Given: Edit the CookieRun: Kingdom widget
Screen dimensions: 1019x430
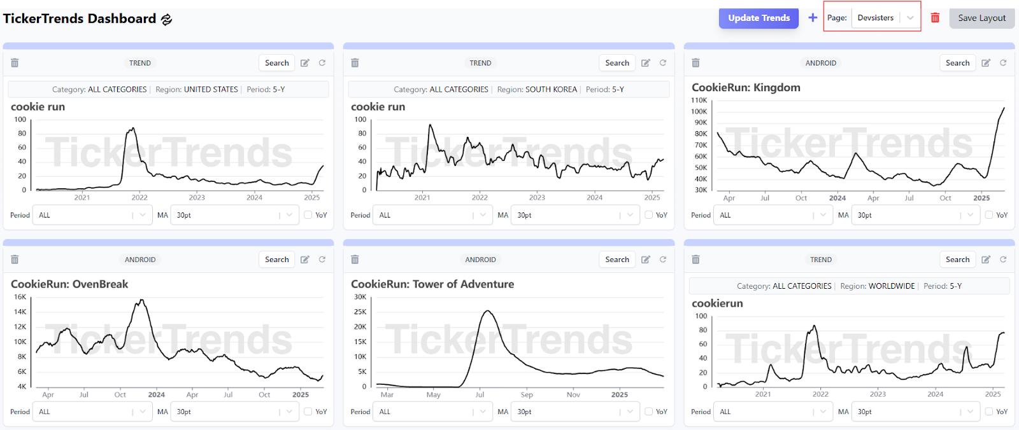Looking at the screenshot, I should click(x=986, y=63).
